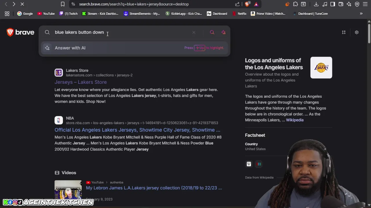Click lakersstore.com breadcrumb URL

pyautogui.click(x=99, y=75)
